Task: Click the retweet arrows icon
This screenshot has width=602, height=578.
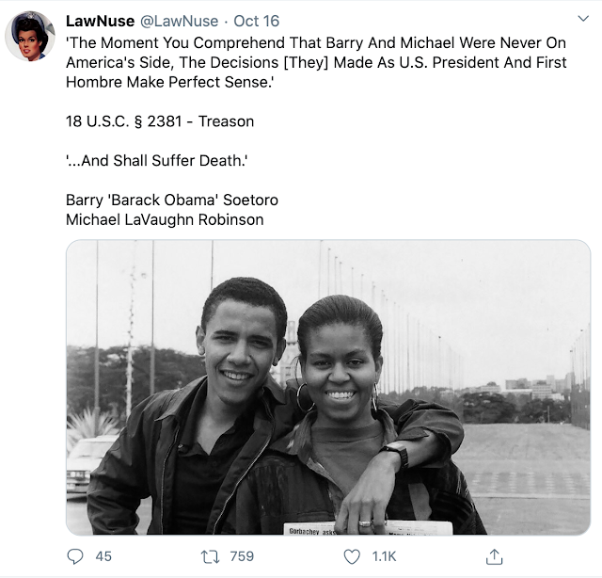Action: click(x=210, y=556)
